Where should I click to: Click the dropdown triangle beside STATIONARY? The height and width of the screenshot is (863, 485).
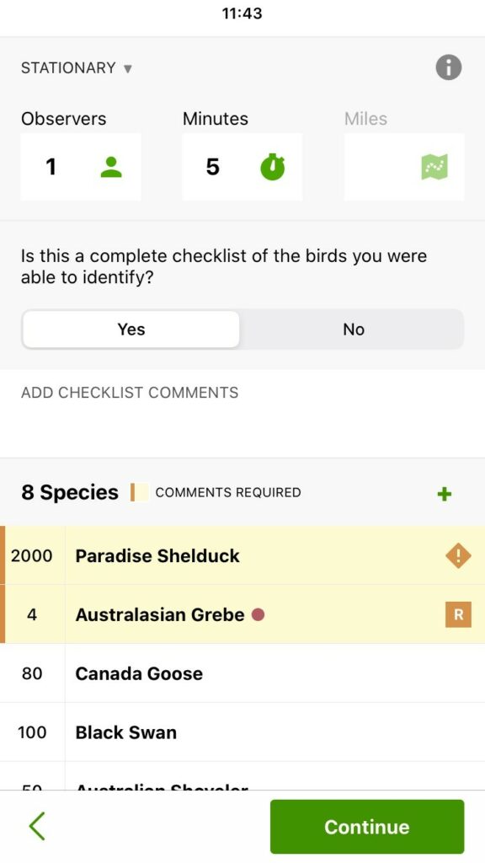(128, 69)
